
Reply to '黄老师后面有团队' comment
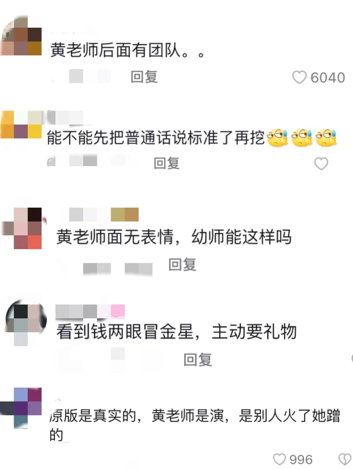[x=144, y=77]
